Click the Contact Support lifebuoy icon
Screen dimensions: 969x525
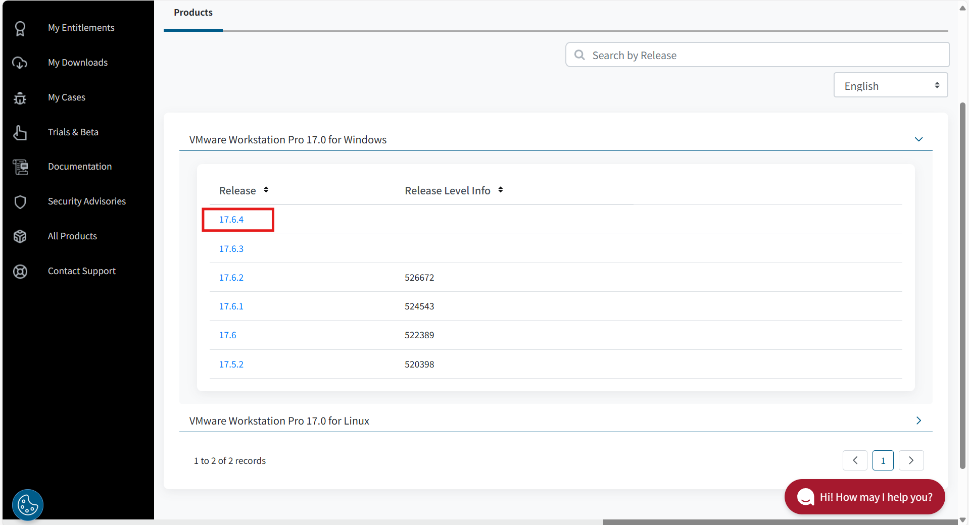click(20, 272)
